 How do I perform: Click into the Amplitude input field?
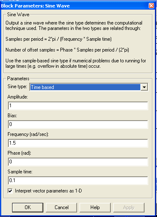point(78,106)
